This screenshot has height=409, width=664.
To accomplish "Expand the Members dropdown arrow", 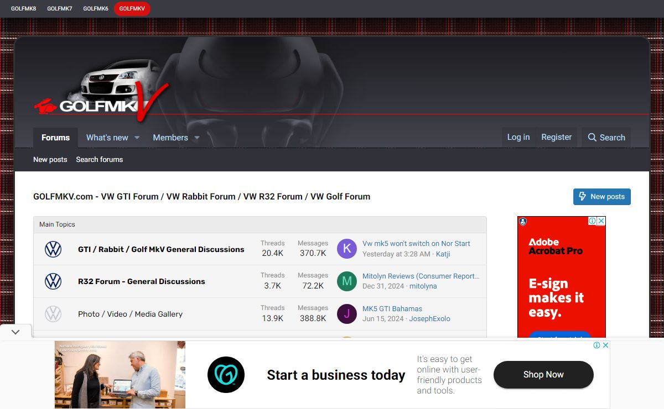I will click(196, 138).
